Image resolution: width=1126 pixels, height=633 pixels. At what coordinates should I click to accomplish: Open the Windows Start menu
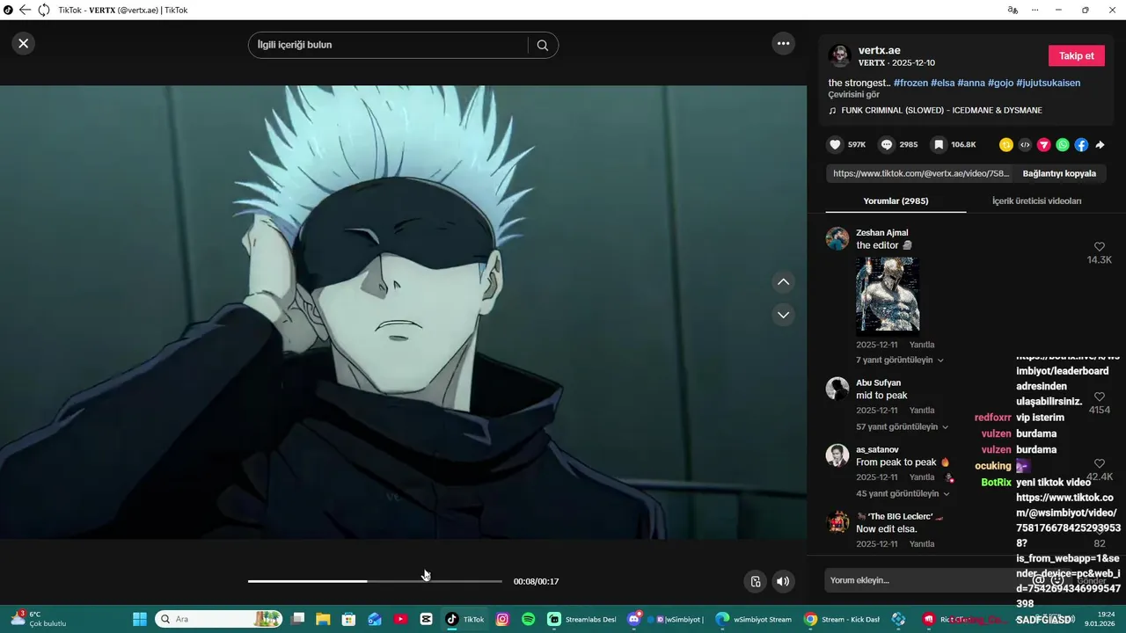coord(140,619)
